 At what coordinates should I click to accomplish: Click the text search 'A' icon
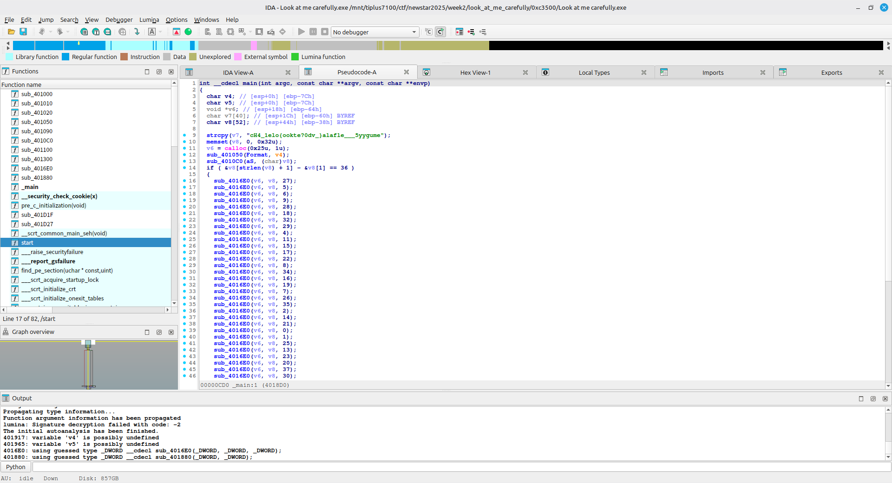[x=152, y=32]
